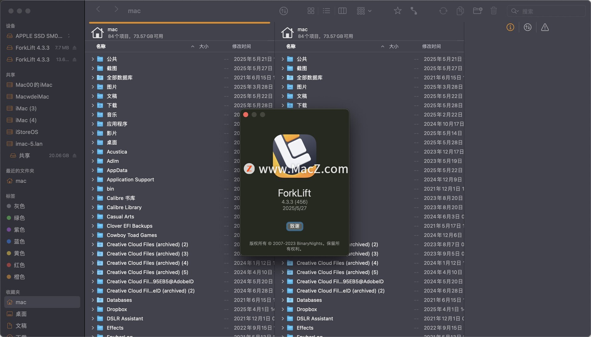Image resolution: width=591 pixels, height=337 pixels.
Task: Click the 致谢 button in the About dialog
Action: pyautogui.click(x=295, y=226)
